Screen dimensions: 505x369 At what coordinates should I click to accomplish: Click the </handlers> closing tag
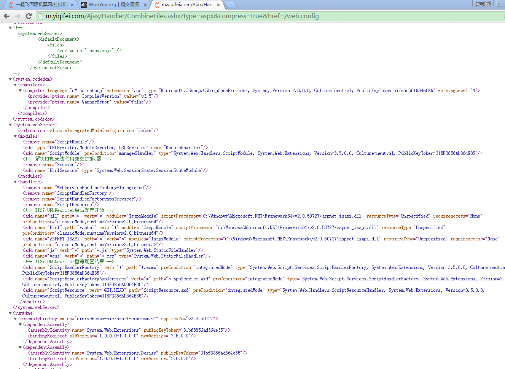click(31, 302)
